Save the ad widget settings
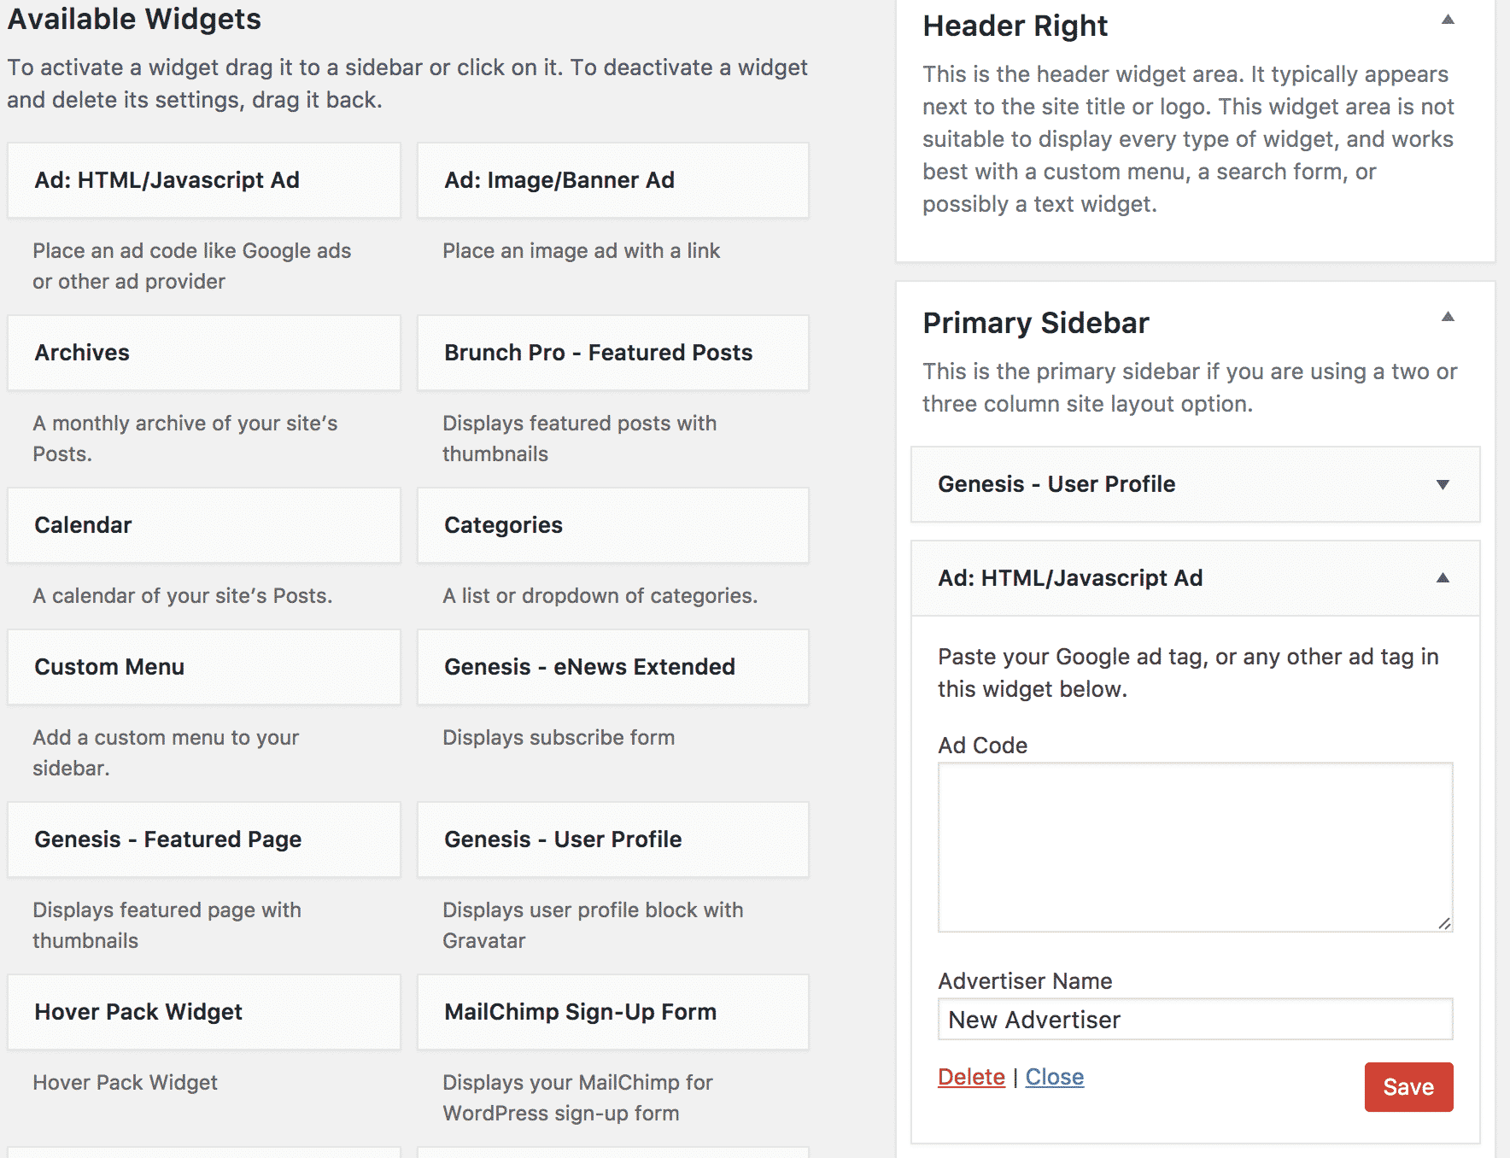 pyautogui.click(x=1408, y=1087)
